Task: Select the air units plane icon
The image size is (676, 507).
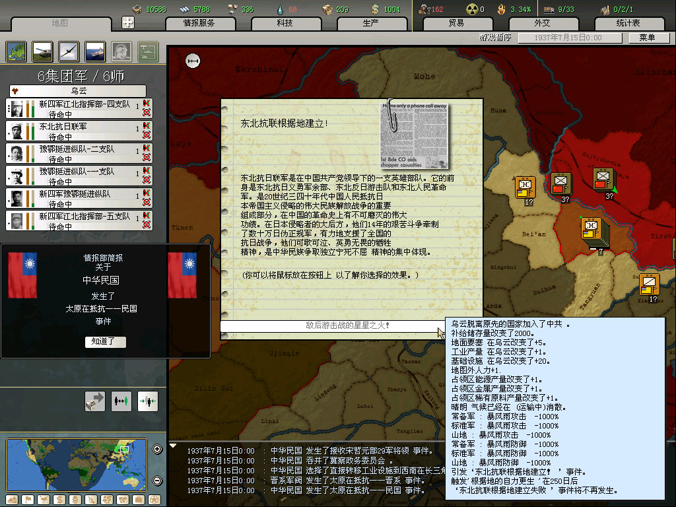Action: 69,51
